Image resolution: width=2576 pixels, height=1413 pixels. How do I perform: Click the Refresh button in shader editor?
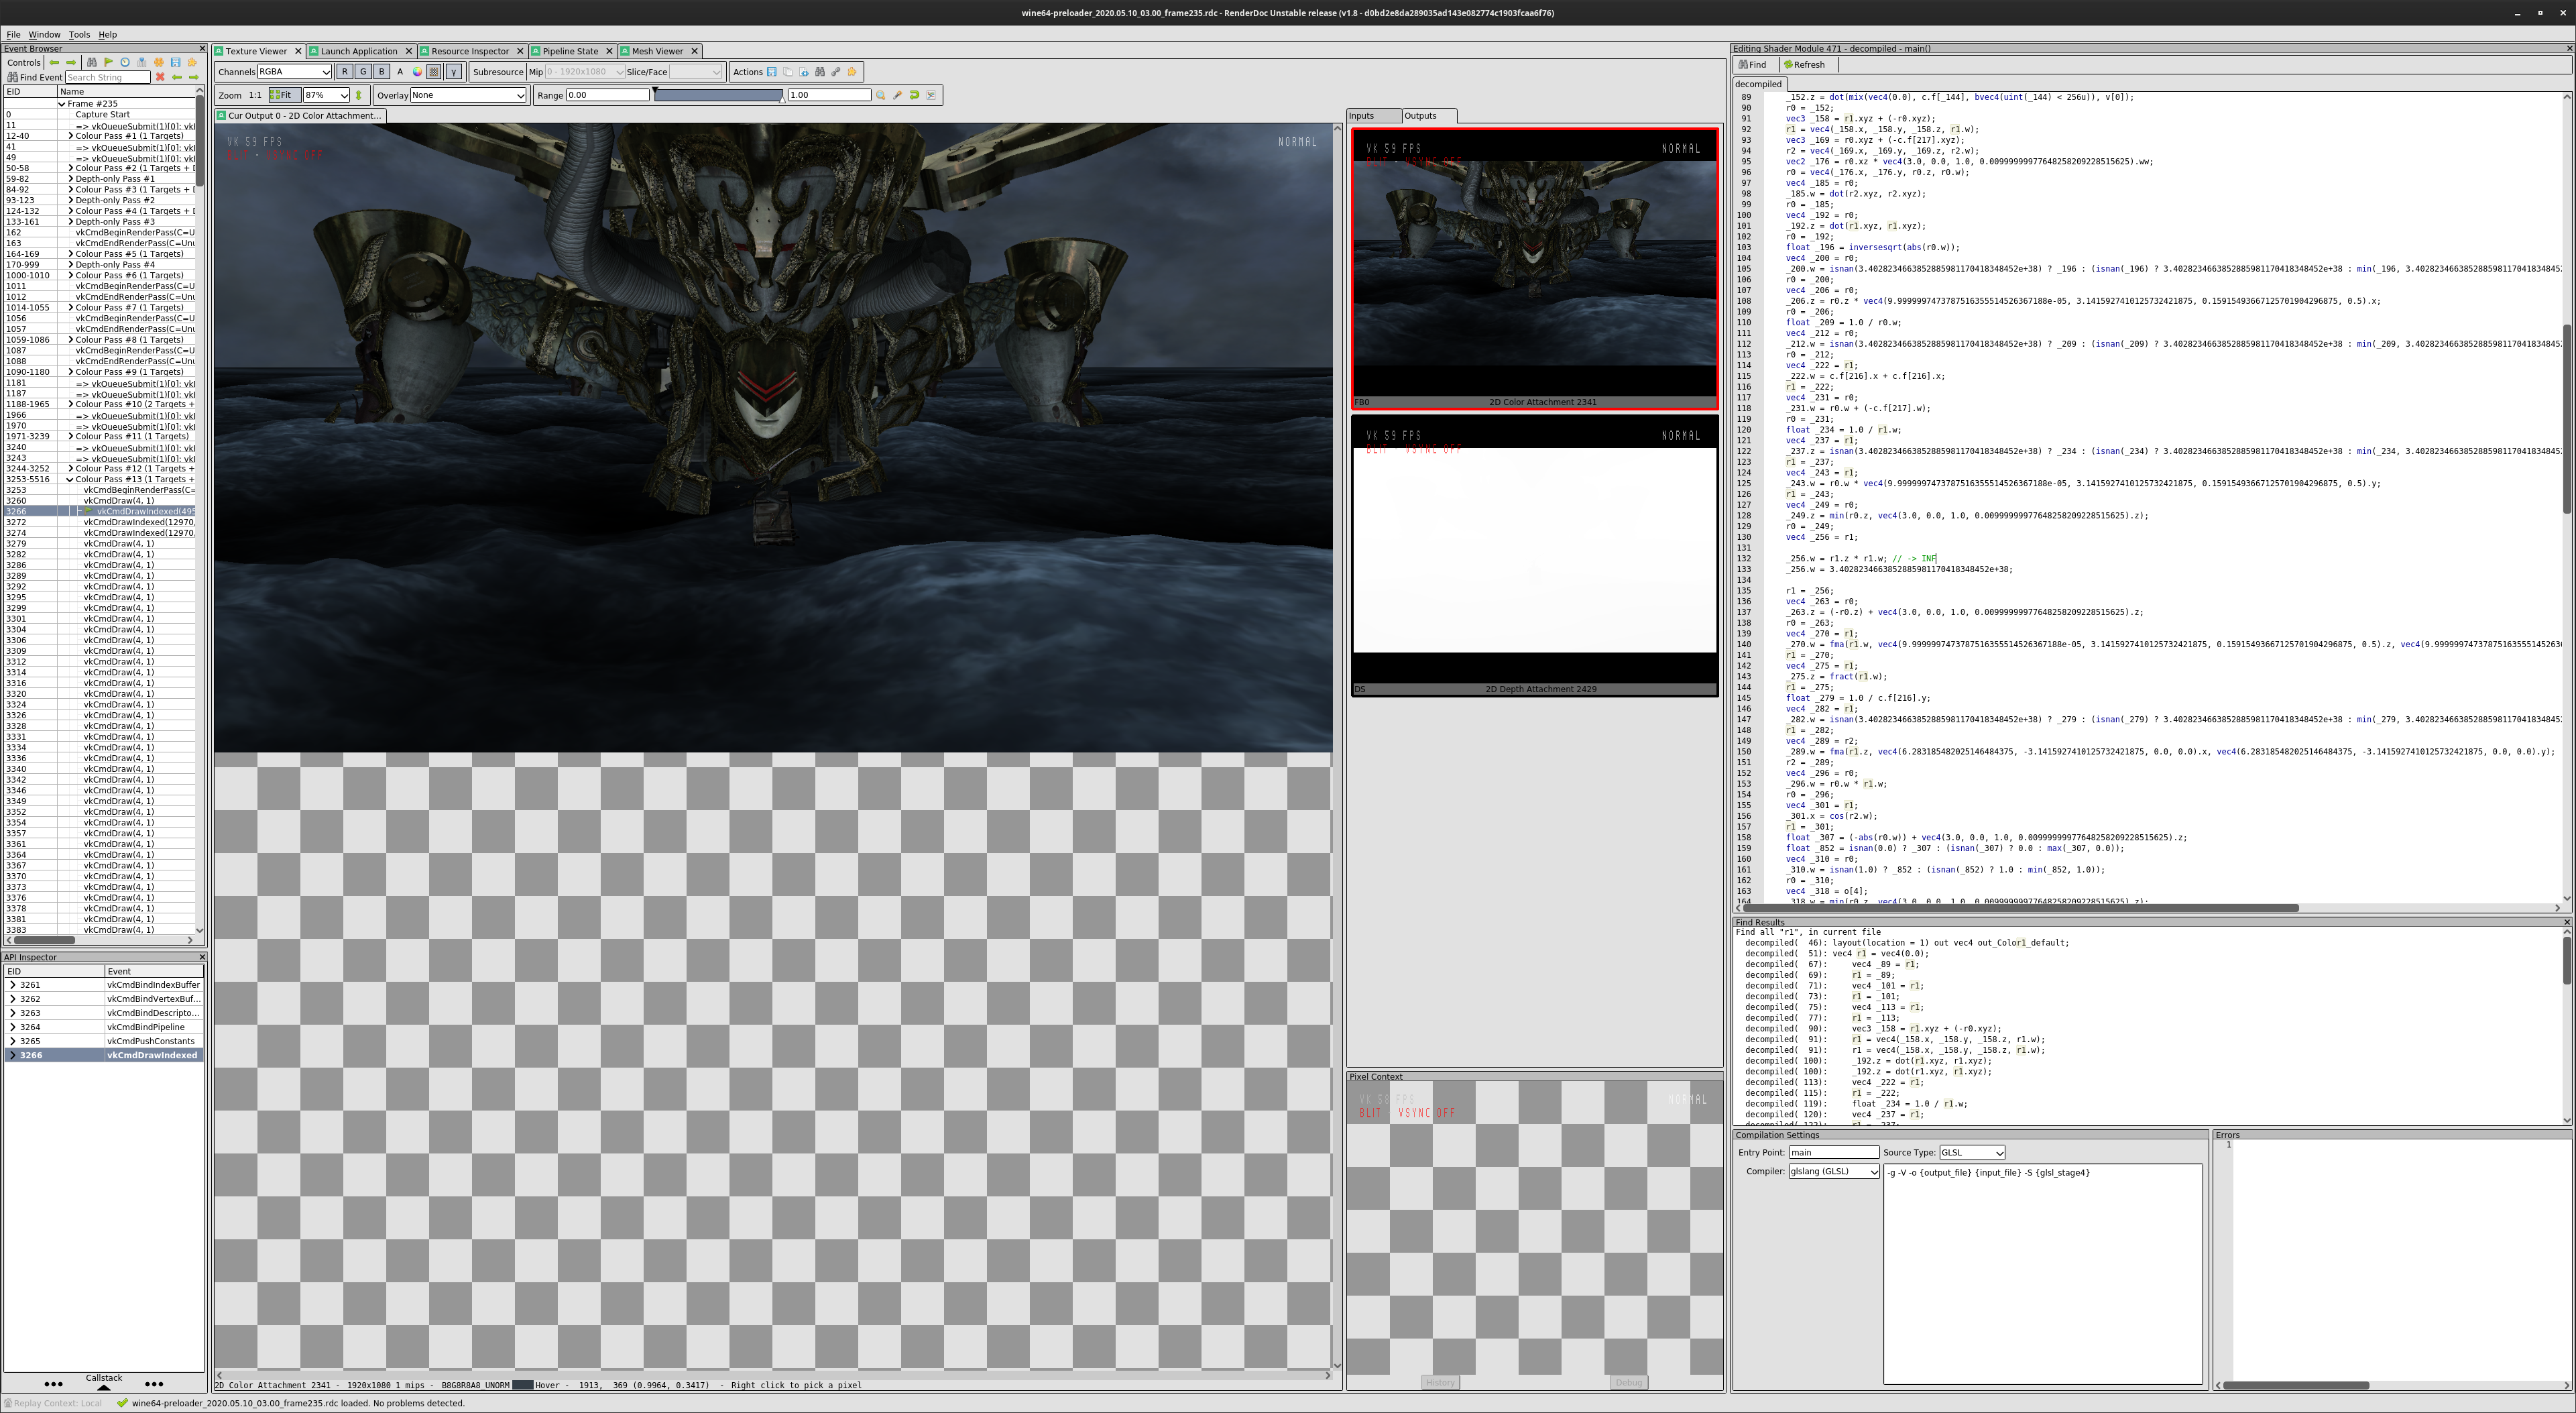(1804, 65)
